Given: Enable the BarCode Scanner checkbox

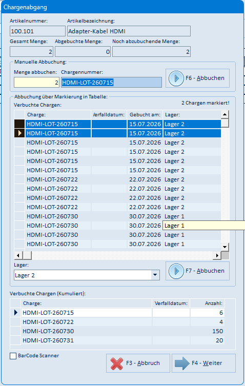Looking at the screenshot, I should 13,356.
